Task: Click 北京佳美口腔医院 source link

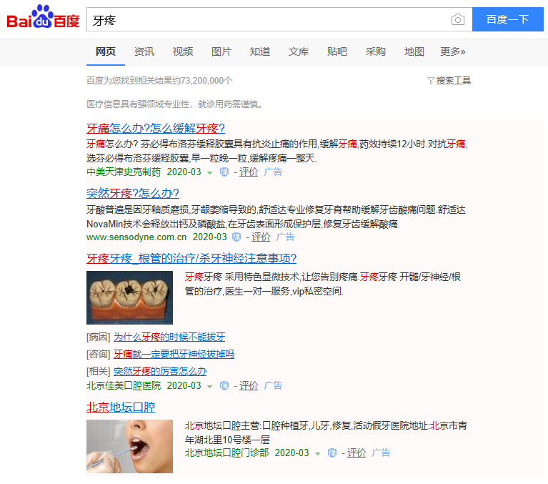Action: click(124, 386)
